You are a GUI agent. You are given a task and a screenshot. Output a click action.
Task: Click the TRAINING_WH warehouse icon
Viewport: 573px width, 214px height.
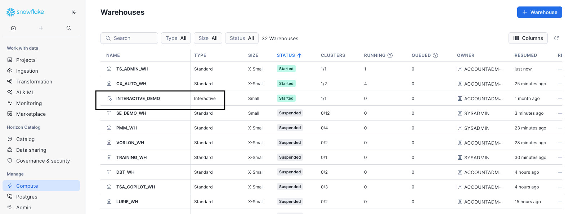click(109, 157)
